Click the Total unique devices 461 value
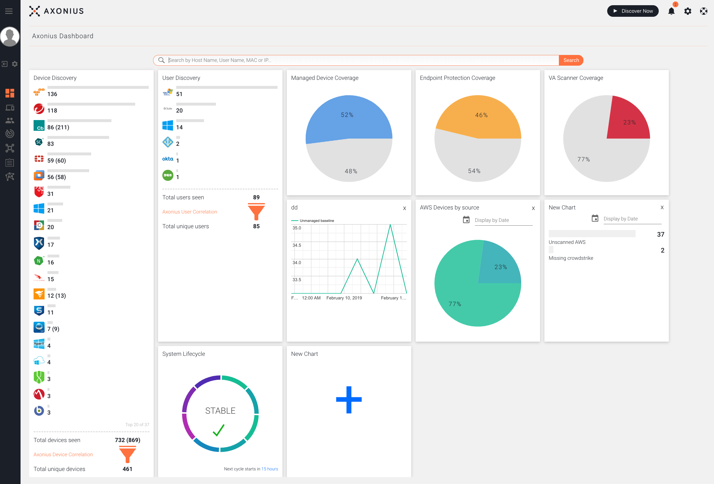The image size is (714, 484). (x=127, y=469)
